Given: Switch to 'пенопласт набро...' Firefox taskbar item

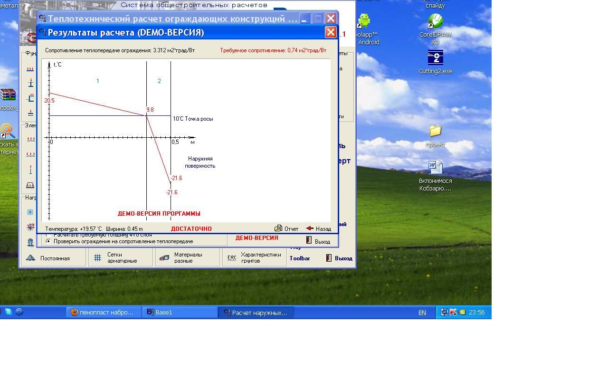Looking at the screenshot, I should tap(104, 312).
